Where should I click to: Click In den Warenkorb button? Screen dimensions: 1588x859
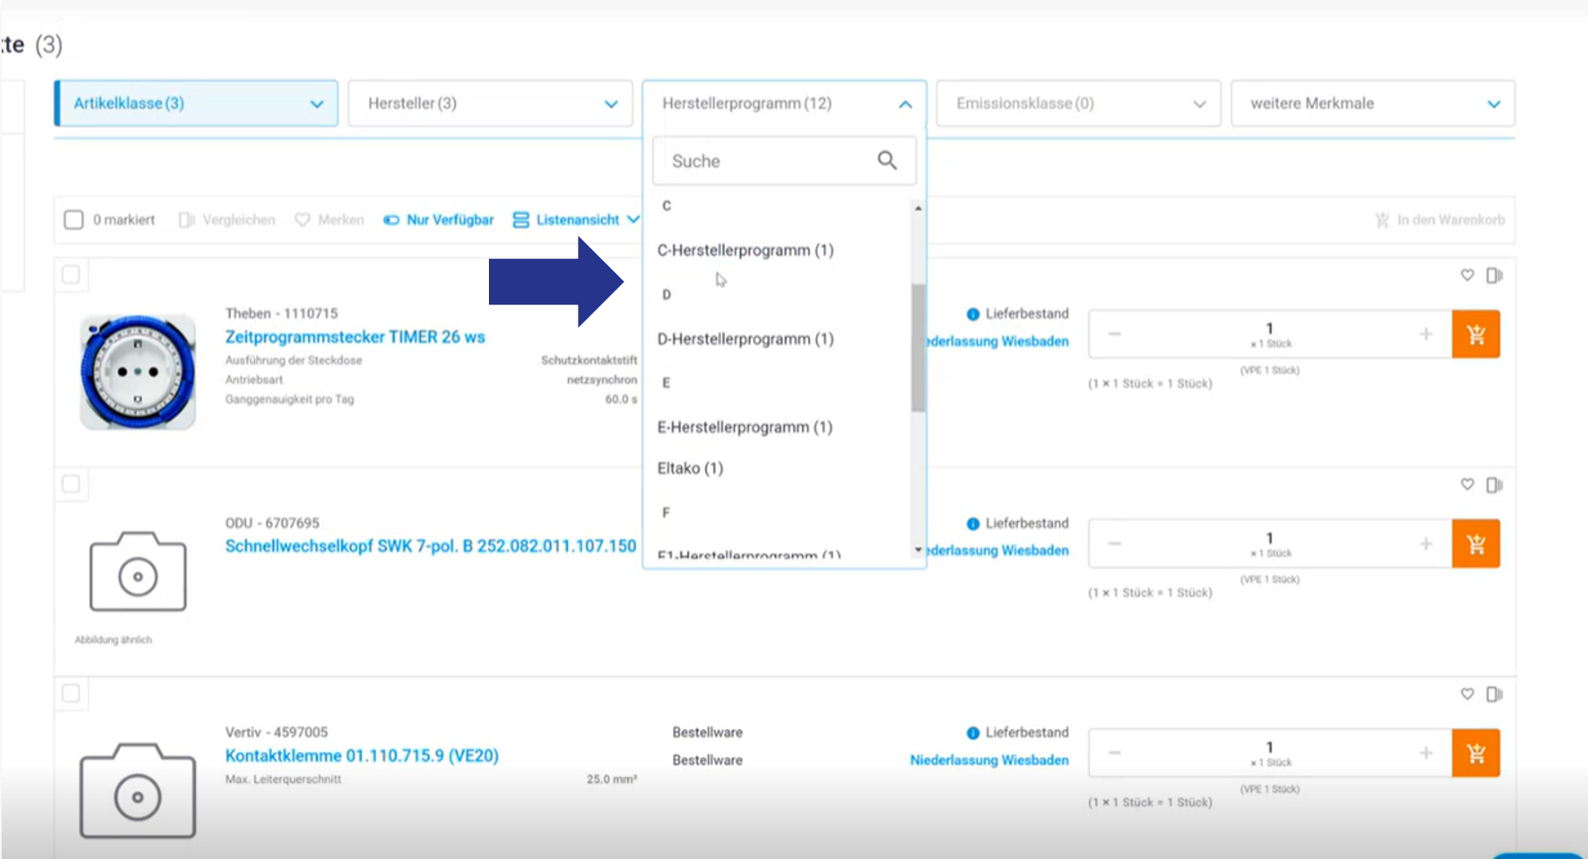click(x=1439, y=220)
